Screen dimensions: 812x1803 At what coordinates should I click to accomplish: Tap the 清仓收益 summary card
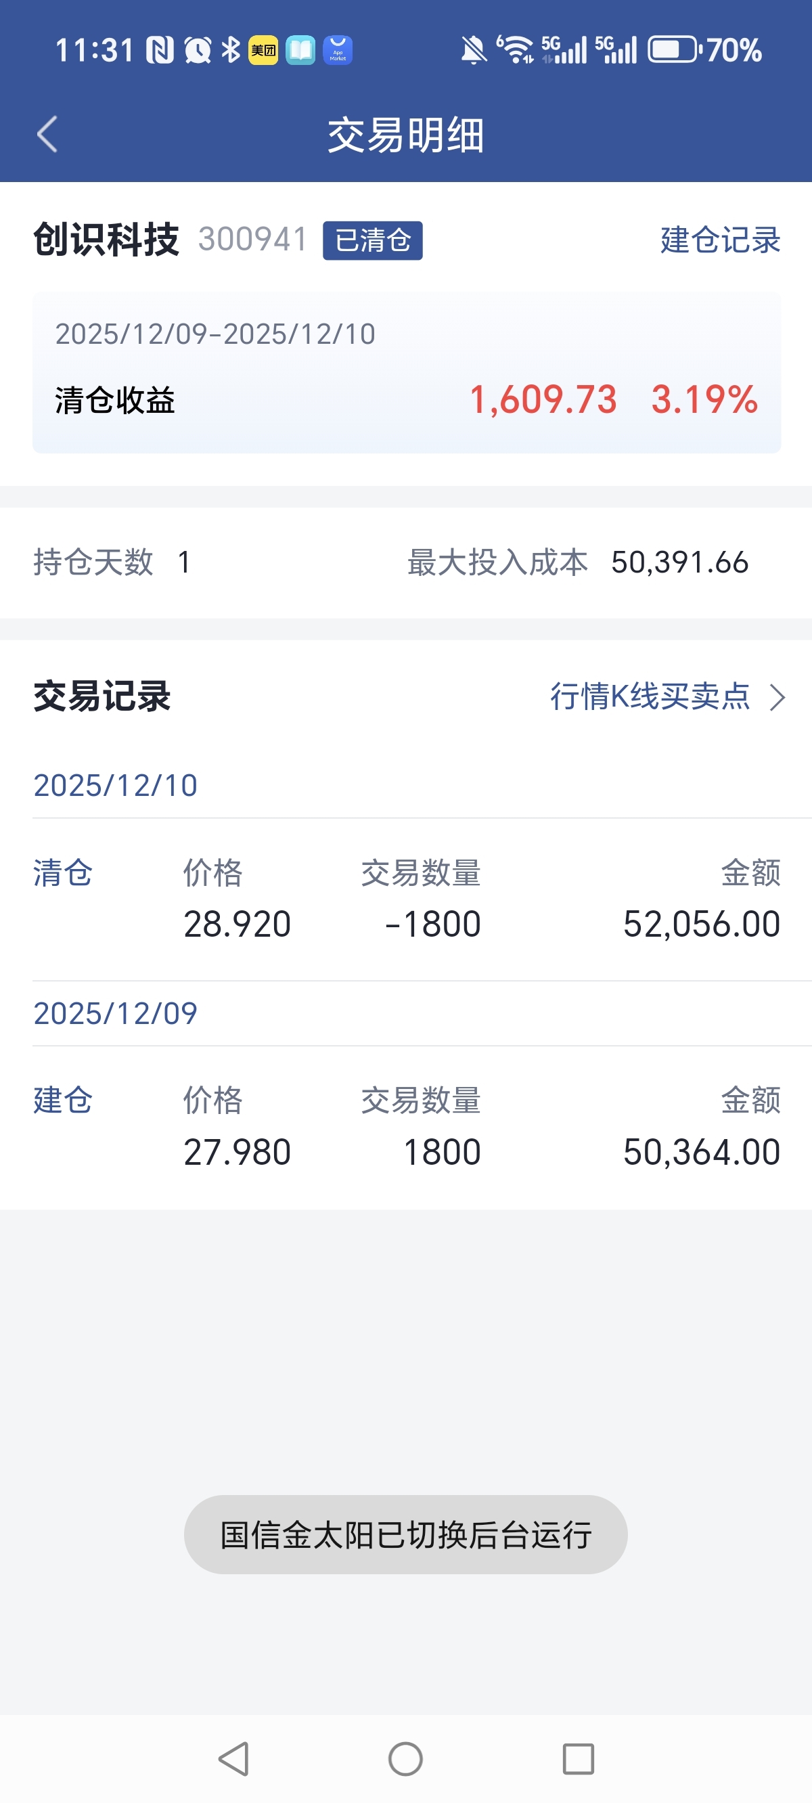tap(406, 373)
